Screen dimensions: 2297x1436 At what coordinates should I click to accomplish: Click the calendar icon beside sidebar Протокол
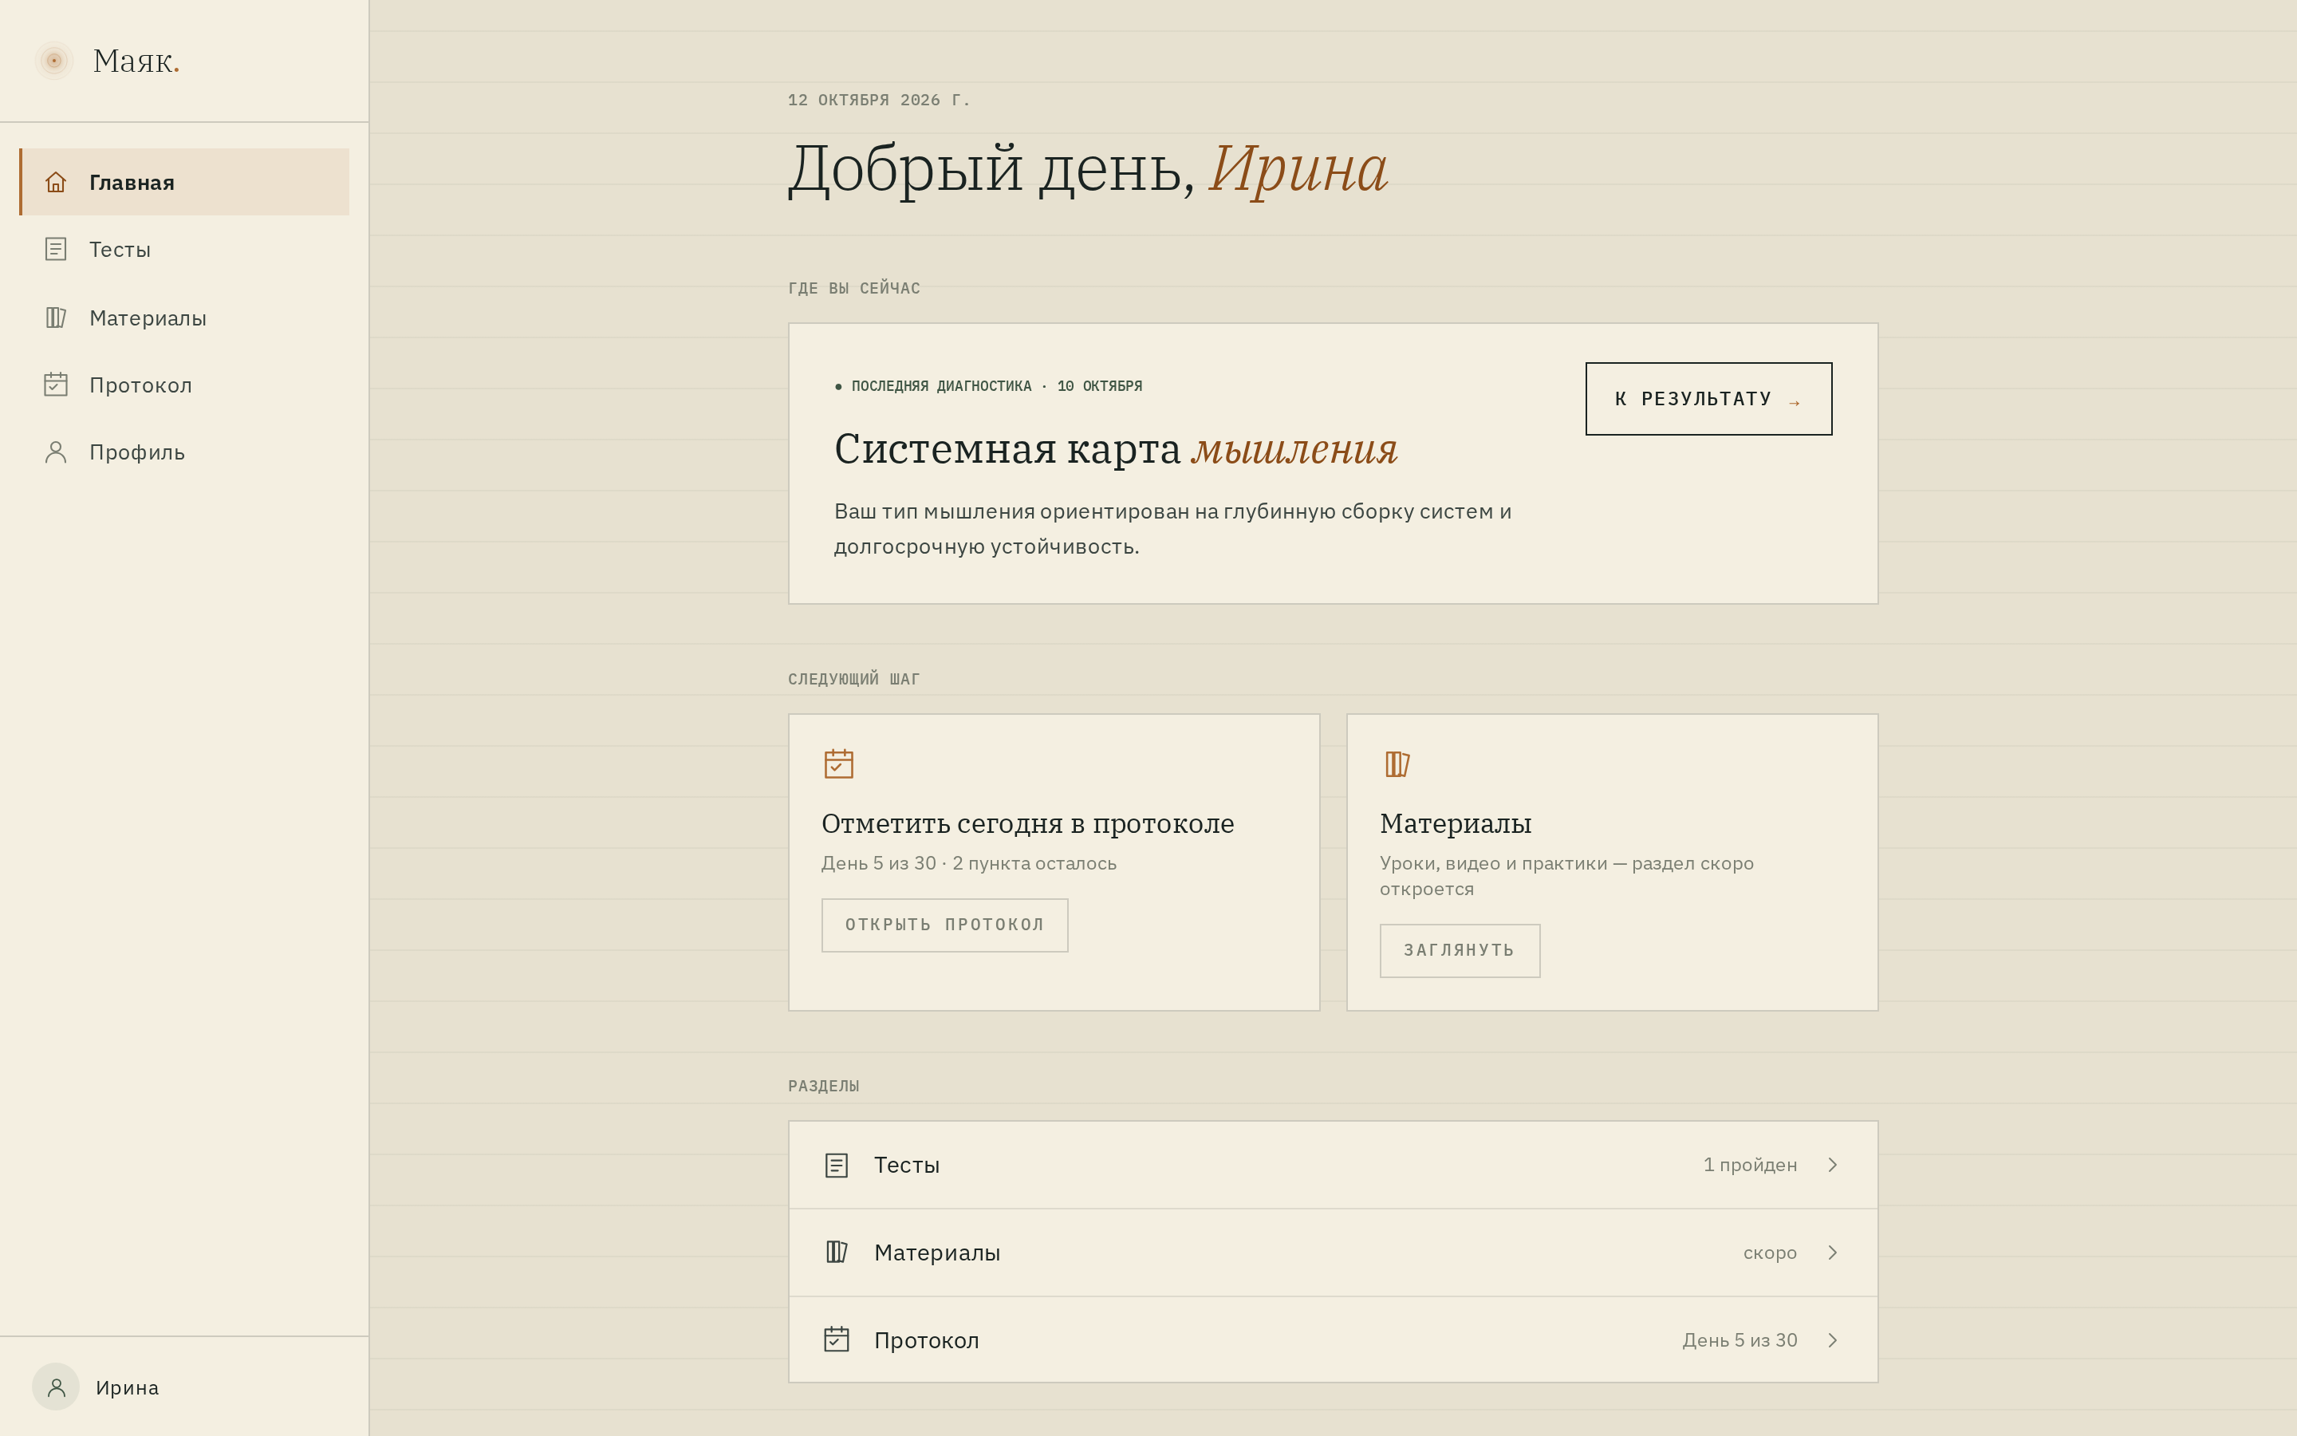click(x=56, y=385)
